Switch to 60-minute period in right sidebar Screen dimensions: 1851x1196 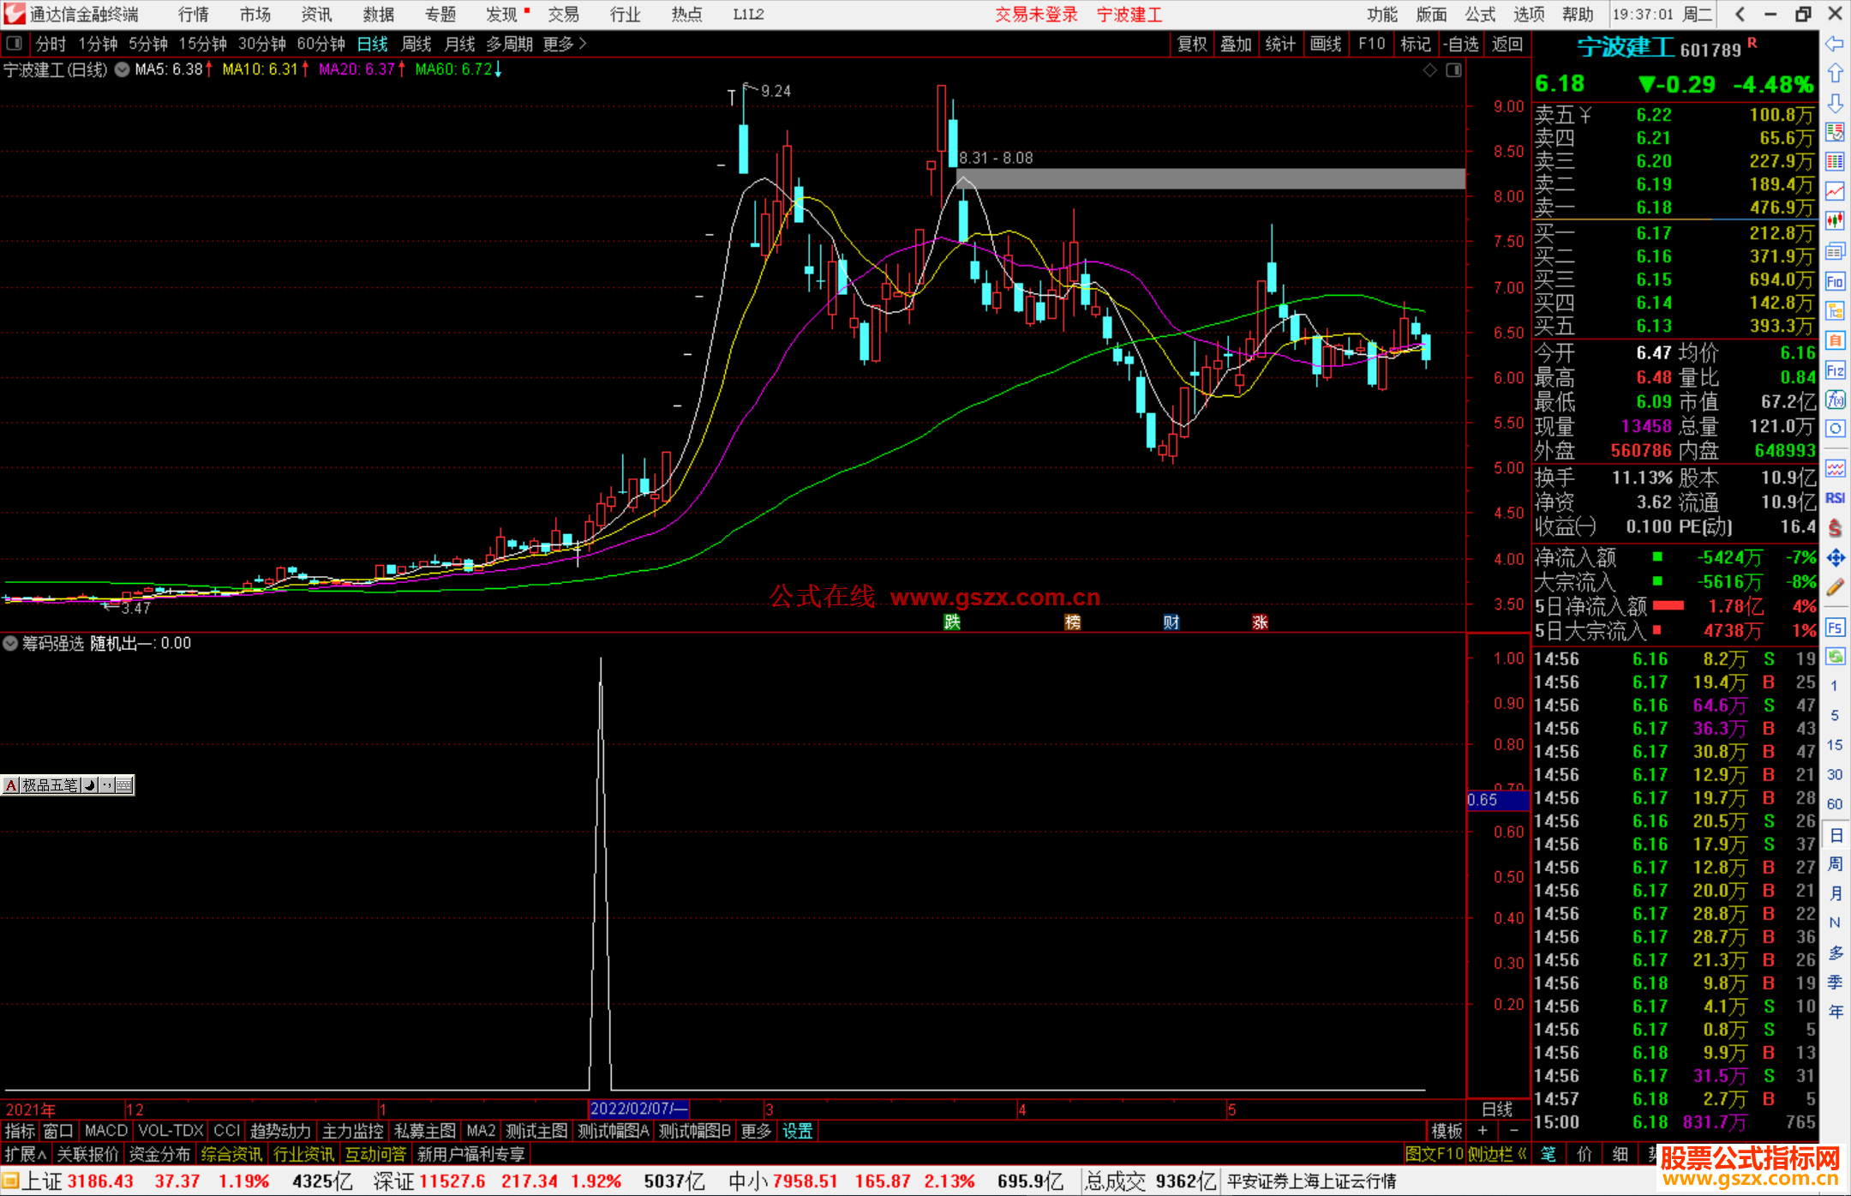point(1834,804)
